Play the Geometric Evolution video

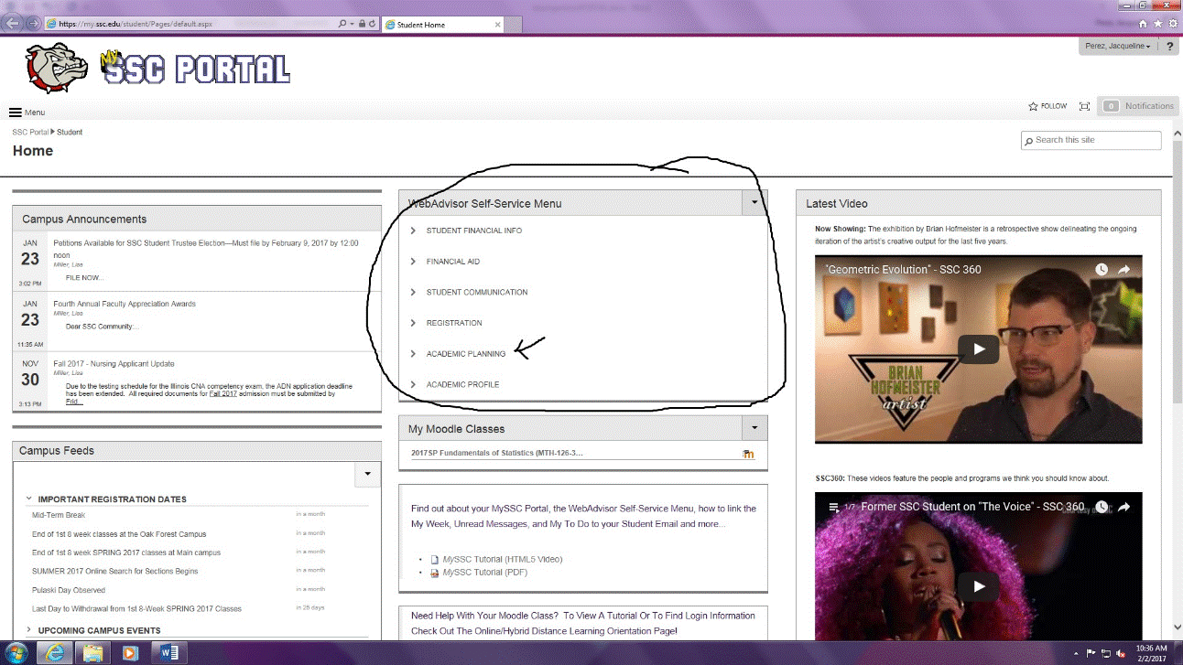[978, 349]
